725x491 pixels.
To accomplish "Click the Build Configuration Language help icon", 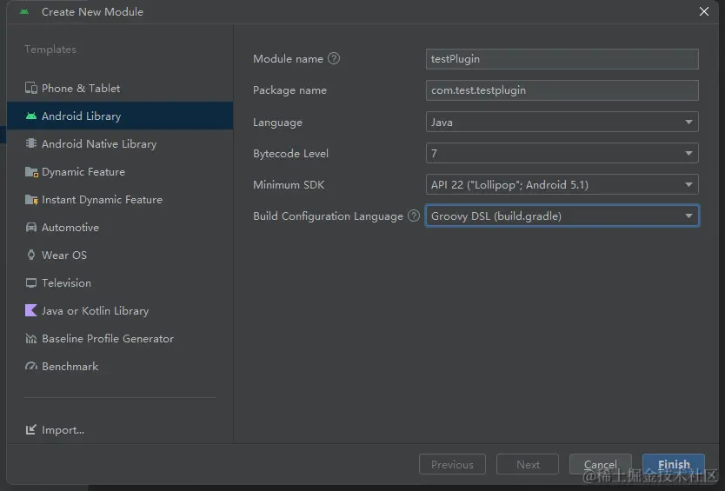I will click(x=414, y=216).
